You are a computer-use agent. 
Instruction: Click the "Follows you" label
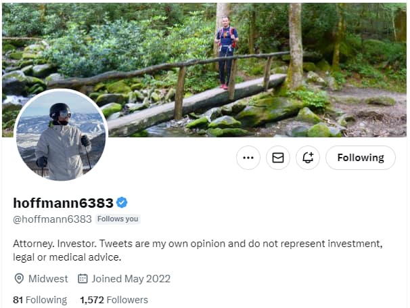(x=118, y=219)
